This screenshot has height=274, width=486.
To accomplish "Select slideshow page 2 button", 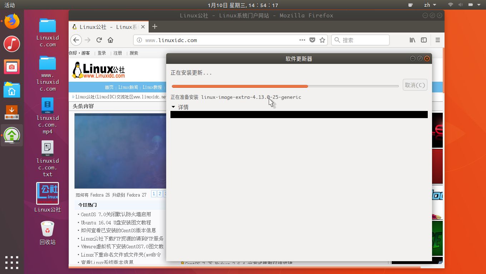I will coord(160,194).
